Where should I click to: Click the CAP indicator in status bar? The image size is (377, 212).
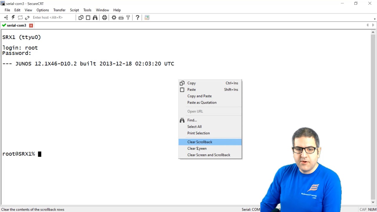coord(363,209)
